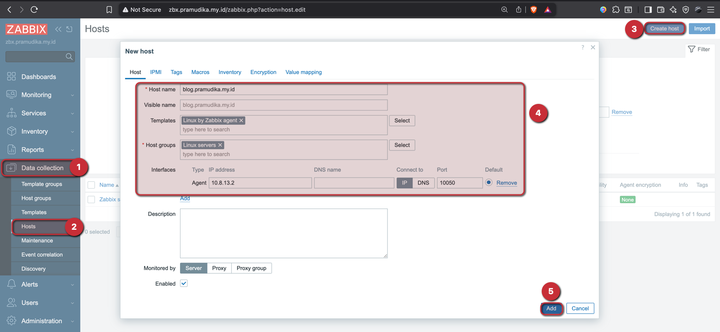Expand the Alerts menu chevron
The image size is (720, 332).
click(x=72, y=285)
